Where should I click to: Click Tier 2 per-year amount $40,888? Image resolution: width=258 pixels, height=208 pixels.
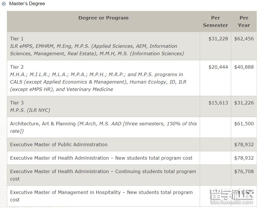click(x=244, y=67)
